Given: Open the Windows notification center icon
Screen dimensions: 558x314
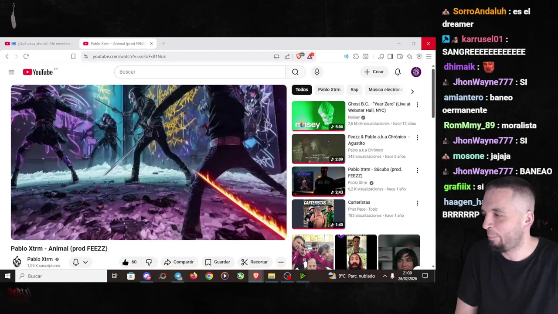Looking at the screenshot, I should (425, 276).
